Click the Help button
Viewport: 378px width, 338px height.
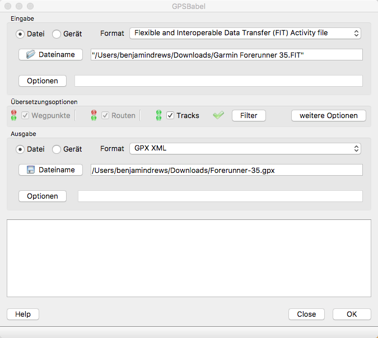(x=23, y=314)
